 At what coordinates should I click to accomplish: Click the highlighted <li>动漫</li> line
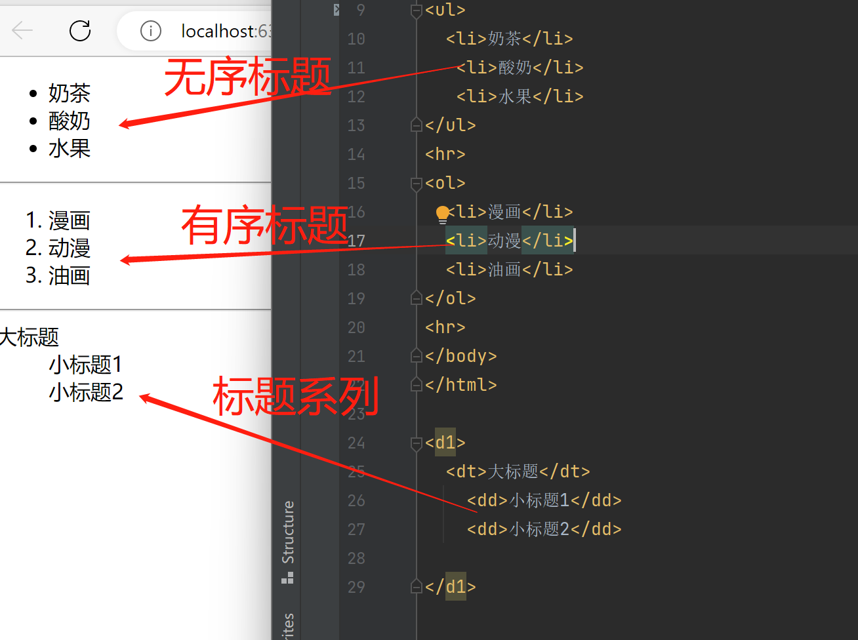[510, 241]
